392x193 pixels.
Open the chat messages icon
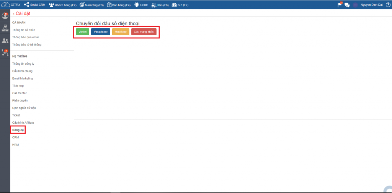[347, 5]
